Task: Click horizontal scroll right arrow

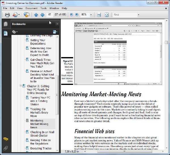Action: pos(163,151)
